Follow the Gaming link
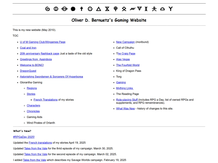This screenshot has height=163, width=218. (121, 83)
